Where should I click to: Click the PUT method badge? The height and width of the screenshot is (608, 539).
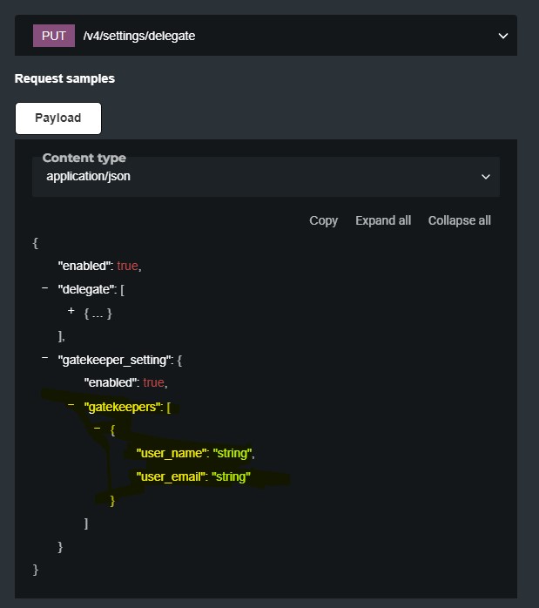[53, 36]
